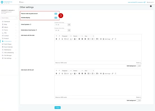Open the Roboto font dropdown in the cart remark editor
155x111 pixels.
78,71
